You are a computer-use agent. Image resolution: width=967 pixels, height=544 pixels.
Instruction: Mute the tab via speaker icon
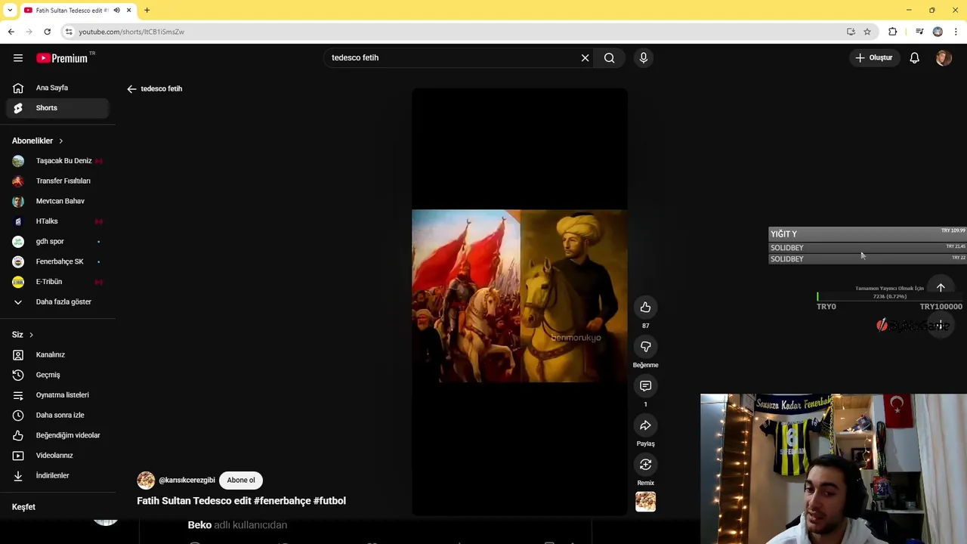point(116,10)
